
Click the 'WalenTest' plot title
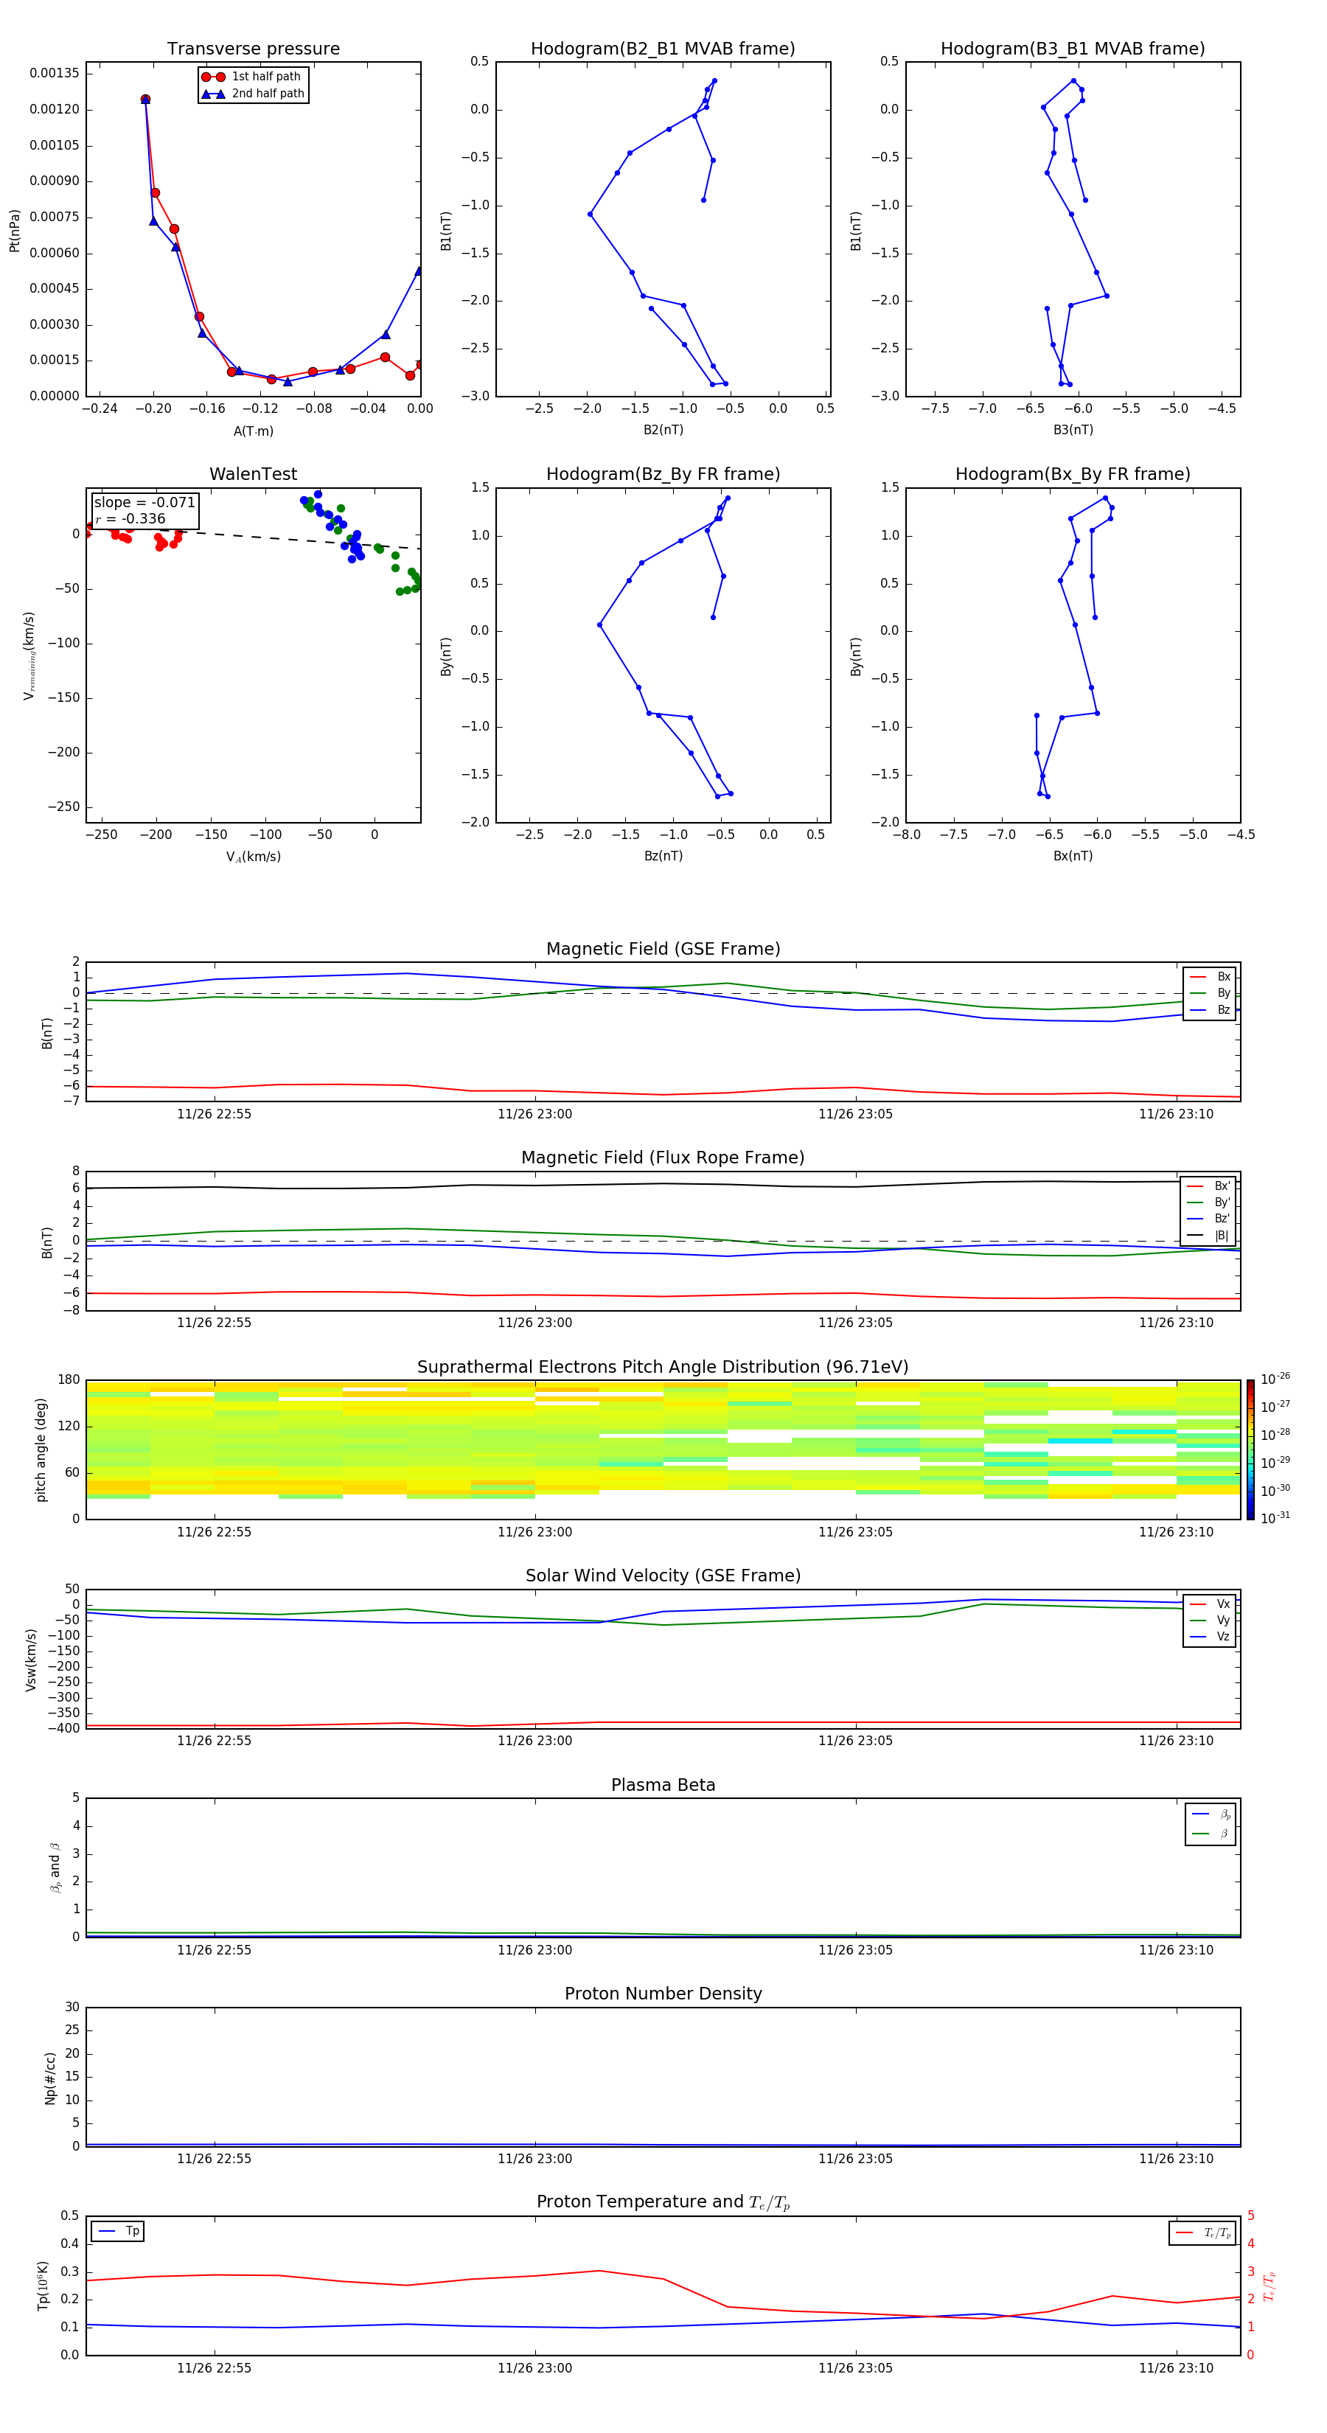(253, 474)
